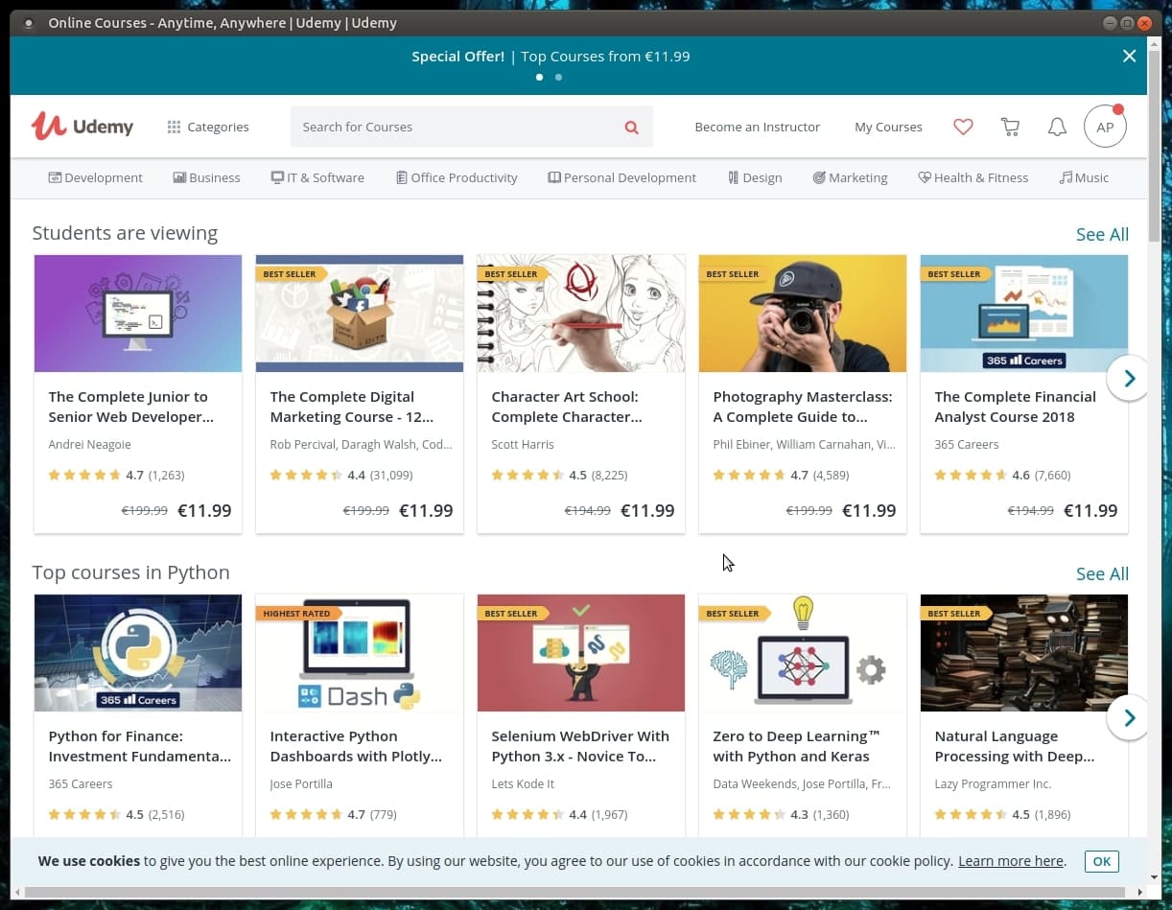Image resolution: width=1172 pixels, height=910 pixels.
Task: Click the Udemy logo
Action: [82, 126]
